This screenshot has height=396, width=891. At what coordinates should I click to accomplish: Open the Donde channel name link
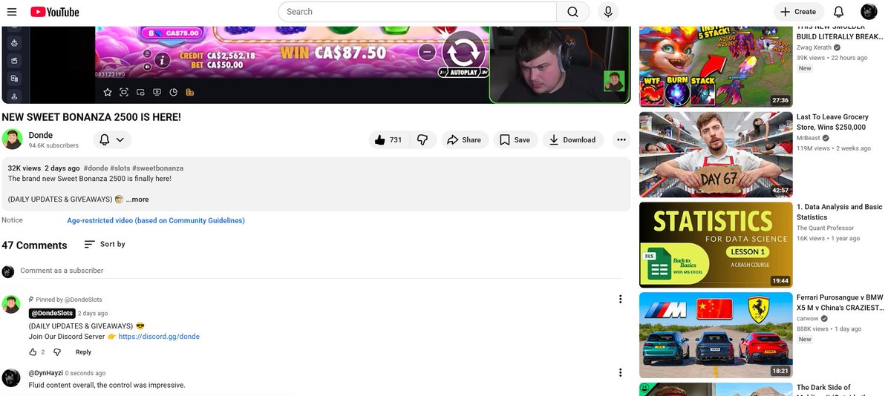pyautogui.click(x=41, y=135)
